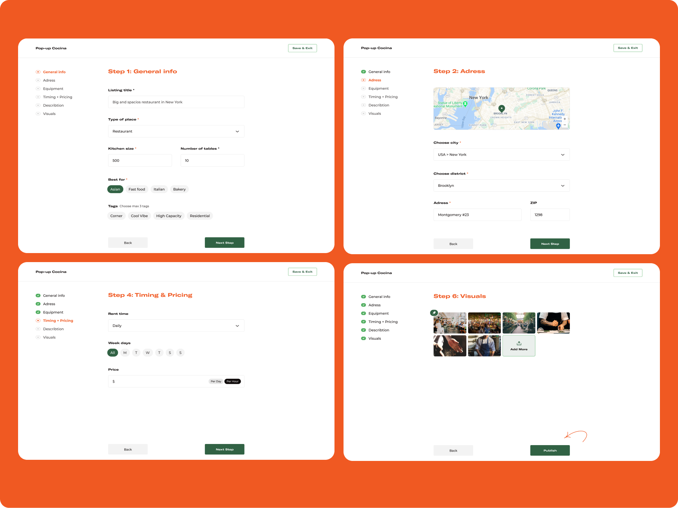Select the Residential tag
The width and height of the screenshot is (678, 508).
coord(200,216)
